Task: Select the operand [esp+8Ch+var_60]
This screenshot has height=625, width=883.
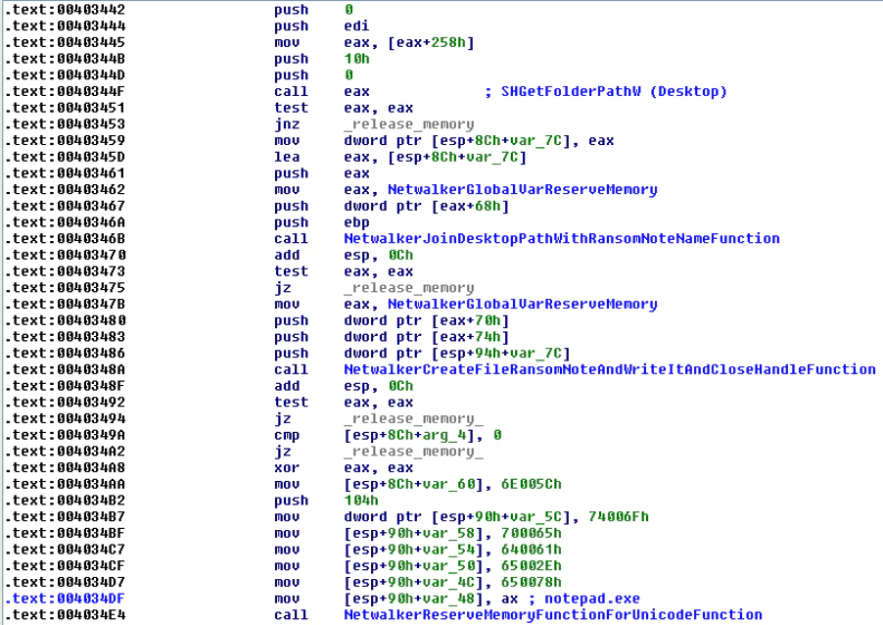Action: tap(413, 484)
